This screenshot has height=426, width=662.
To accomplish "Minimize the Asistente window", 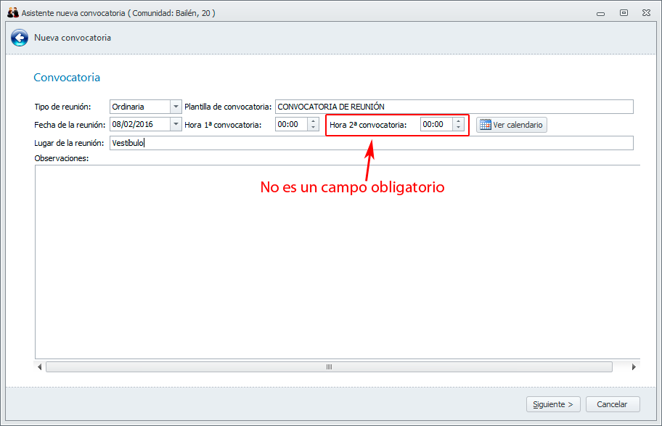I will (600, 14).
